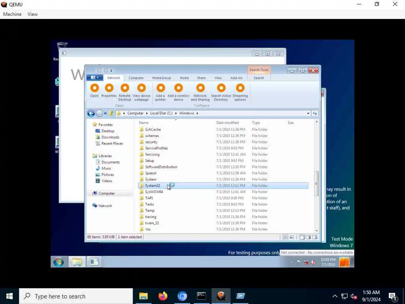
Task: Open Streaming options from the ribbon
Action: point(240,88)
